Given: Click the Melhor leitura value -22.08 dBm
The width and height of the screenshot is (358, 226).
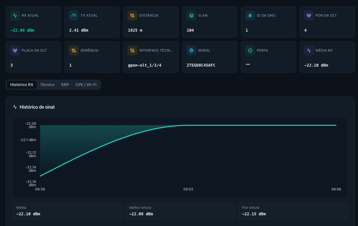Looking at the screenshot, I should pos(141,214).
